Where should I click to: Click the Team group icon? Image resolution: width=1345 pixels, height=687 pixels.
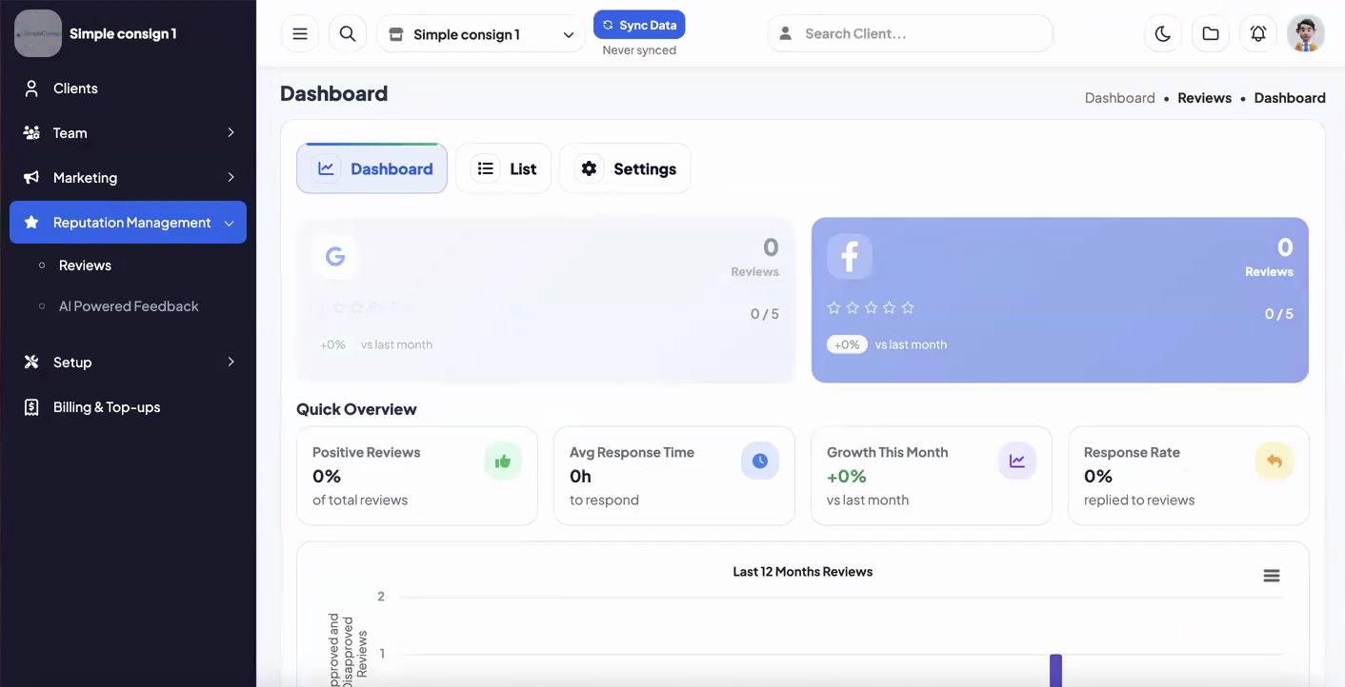click(x=31, y=133)
